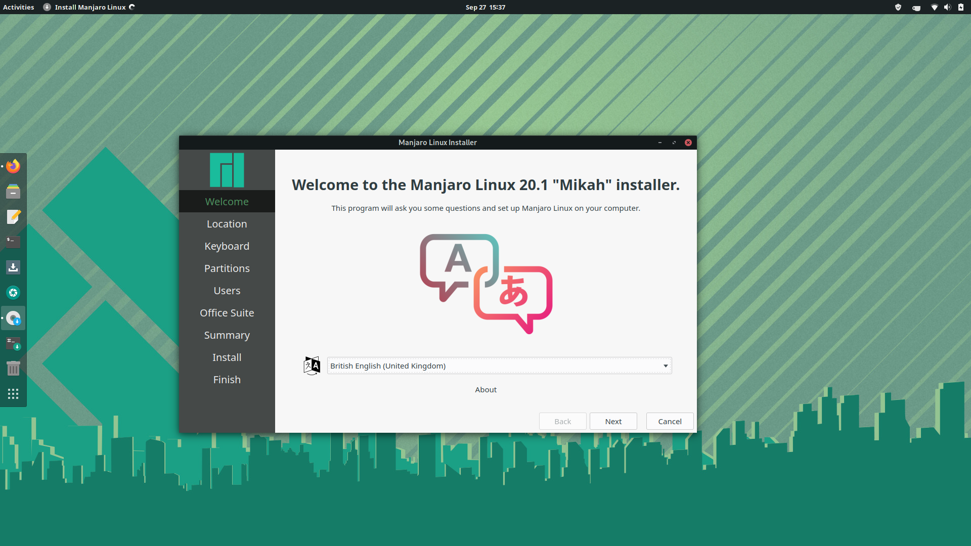Screen dimensions: 971x546
Task: Show all applications grid
Action: point(13,394)
